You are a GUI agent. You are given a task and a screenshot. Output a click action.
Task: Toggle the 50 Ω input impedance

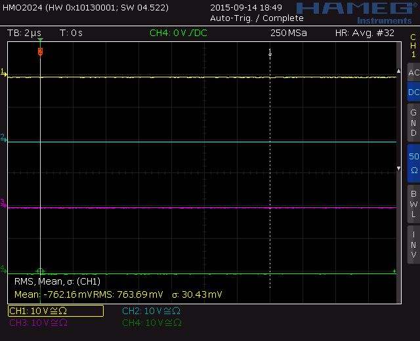[413, 163]
